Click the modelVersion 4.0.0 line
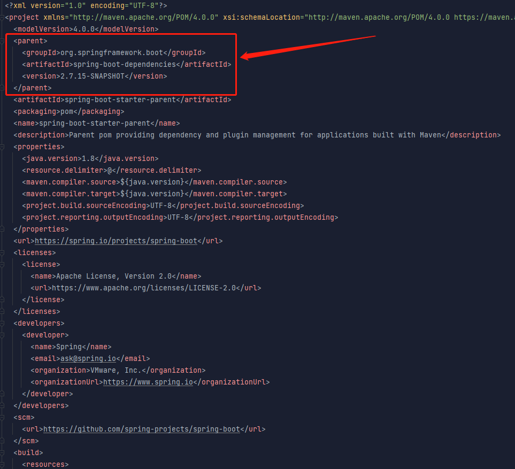The image size is (515, 469). tap(86, 29)
